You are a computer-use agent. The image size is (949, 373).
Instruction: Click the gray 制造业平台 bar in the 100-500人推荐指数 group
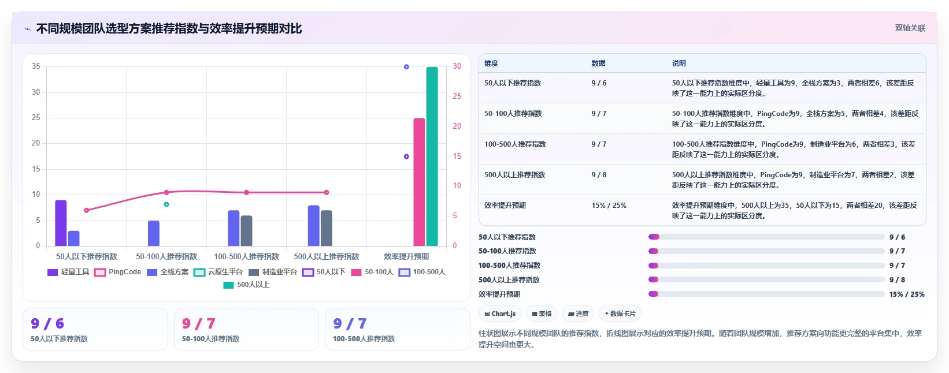[x=247, y=231]
